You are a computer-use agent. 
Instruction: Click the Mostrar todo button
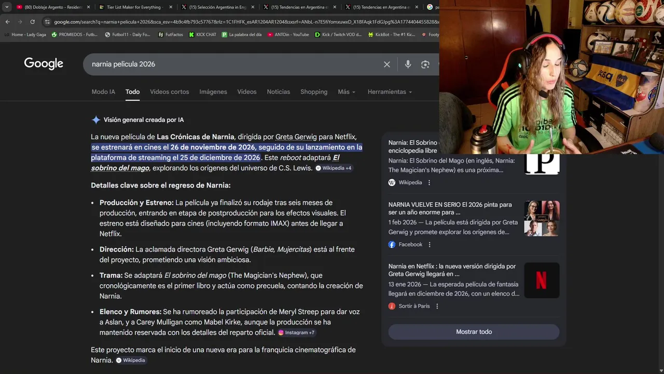click(x=474, y=332)
